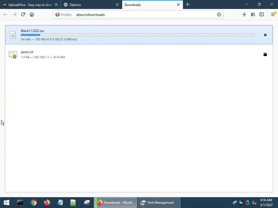Select the penis.crt file name

click(x=27, y=52)
